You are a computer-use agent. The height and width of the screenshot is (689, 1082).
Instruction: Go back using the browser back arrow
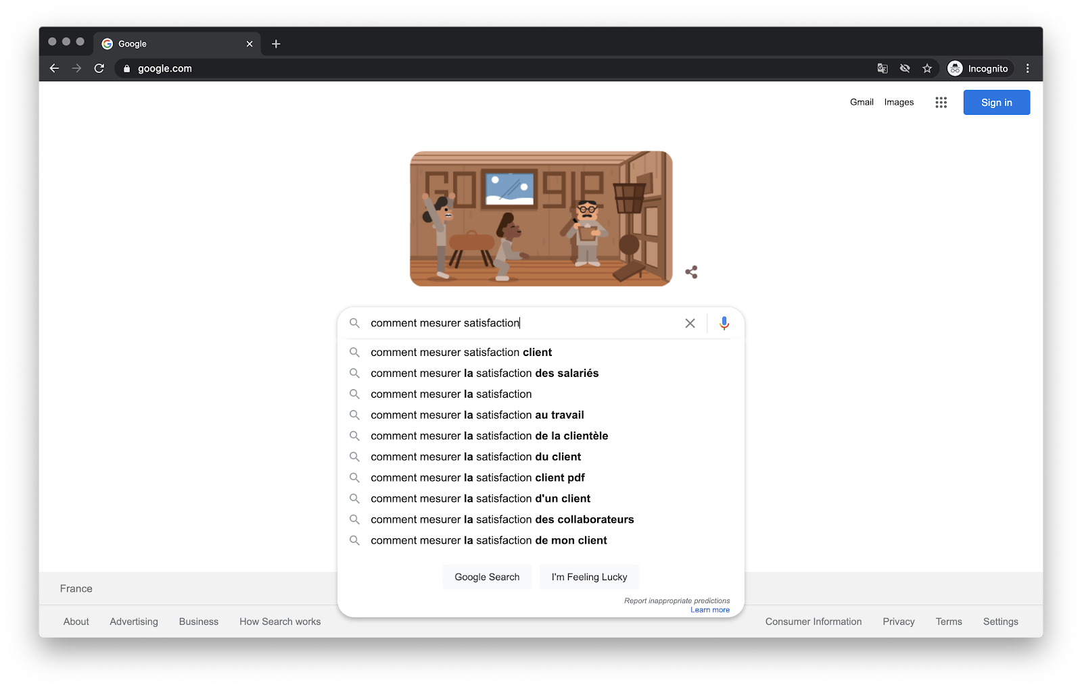tap(55, 68)
